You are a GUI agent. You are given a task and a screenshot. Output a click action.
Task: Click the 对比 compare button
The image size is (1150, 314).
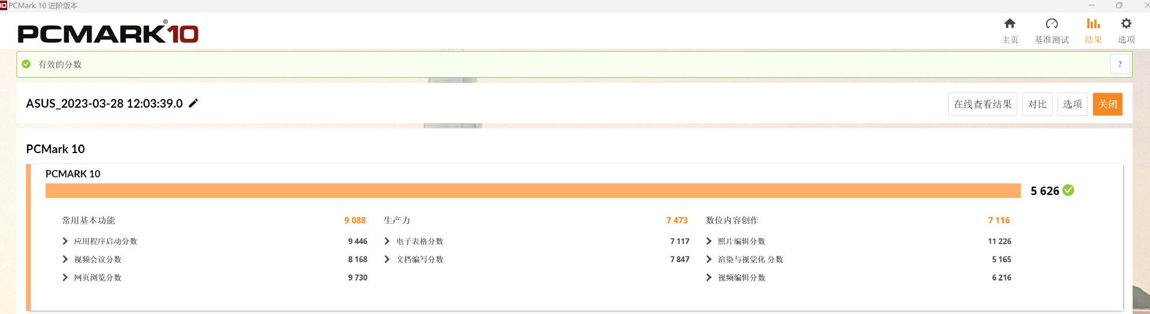click(x=1037, y=104)
